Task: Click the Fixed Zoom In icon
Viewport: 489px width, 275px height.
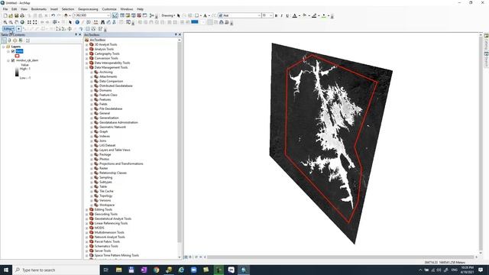Action: (x=29, y=22)
